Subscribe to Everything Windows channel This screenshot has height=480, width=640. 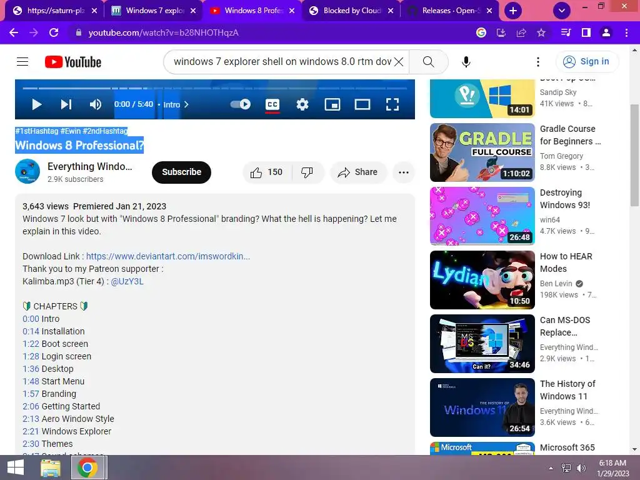[182, 172]
